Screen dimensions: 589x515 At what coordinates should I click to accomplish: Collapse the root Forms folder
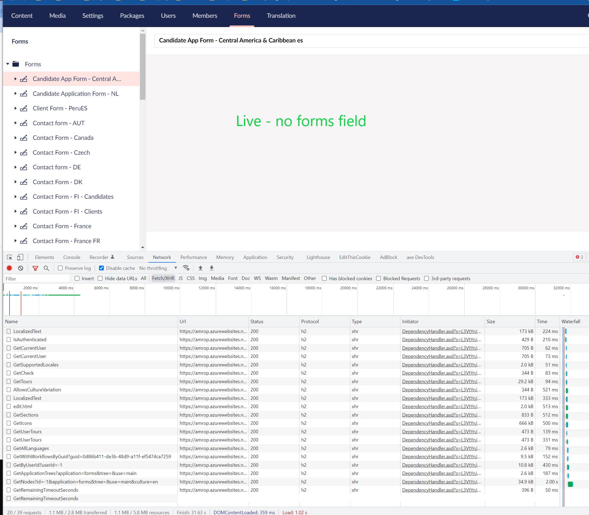(x=8, y=64)
